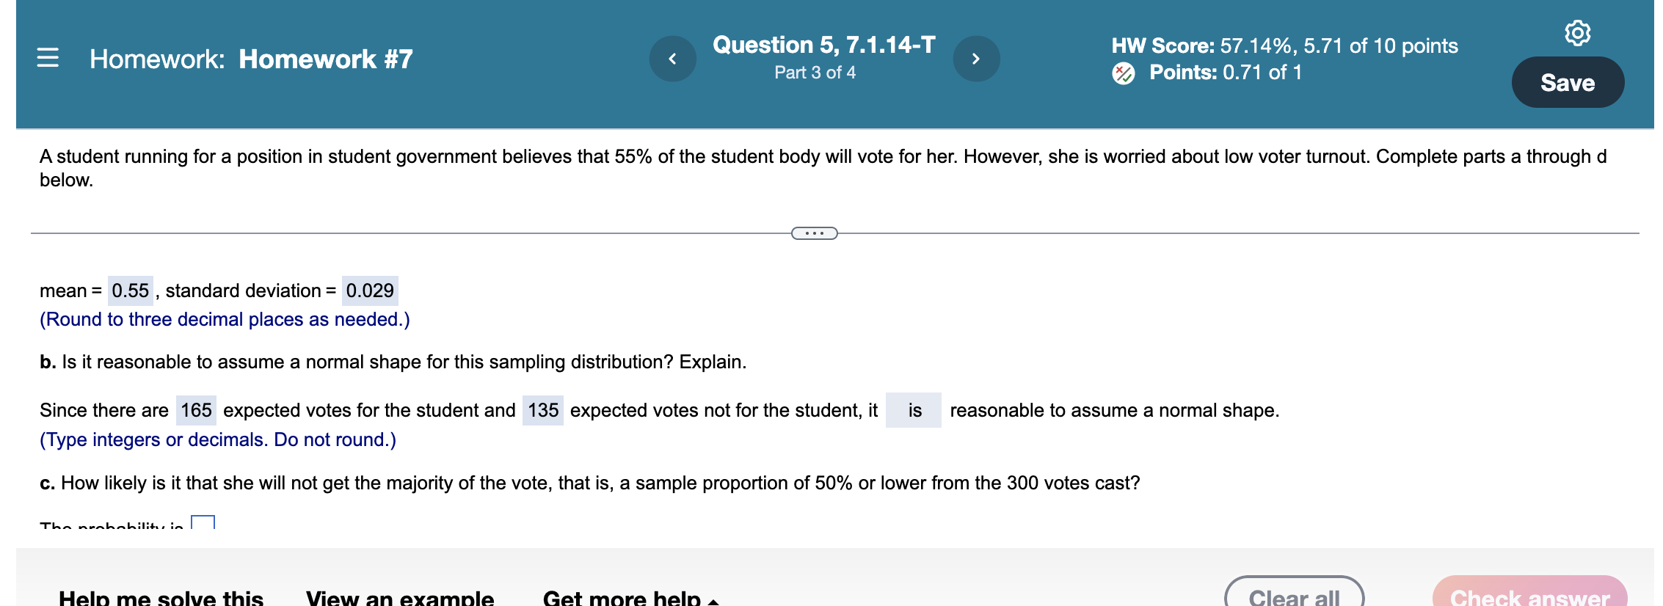Go to the previous question arrow
The height and width of the screenshot is (606, 1663).
pos(672,59)
